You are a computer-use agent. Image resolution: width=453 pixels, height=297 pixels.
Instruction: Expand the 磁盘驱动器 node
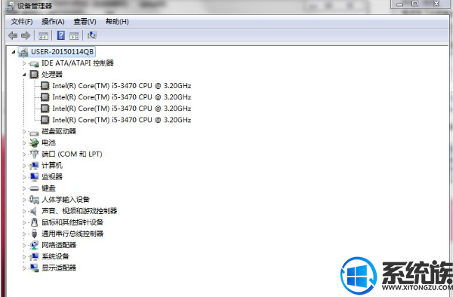[x=24, y=131]
